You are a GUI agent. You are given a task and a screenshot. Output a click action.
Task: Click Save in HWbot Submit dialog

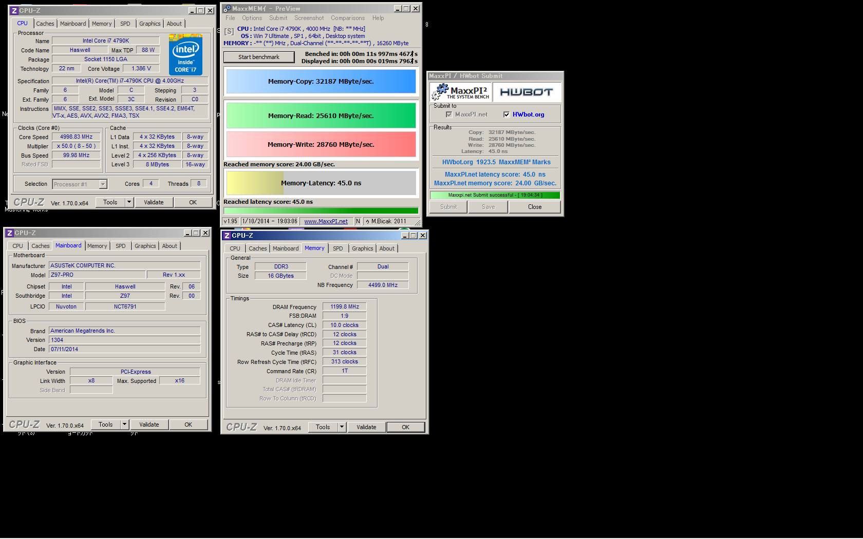[x=489, y=207]
